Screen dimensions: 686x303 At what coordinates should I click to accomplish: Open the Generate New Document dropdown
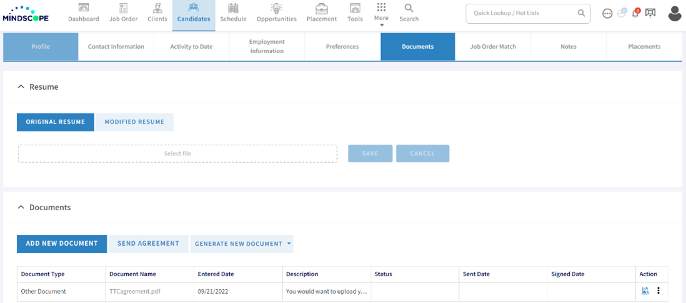click(x=242, y=244)
